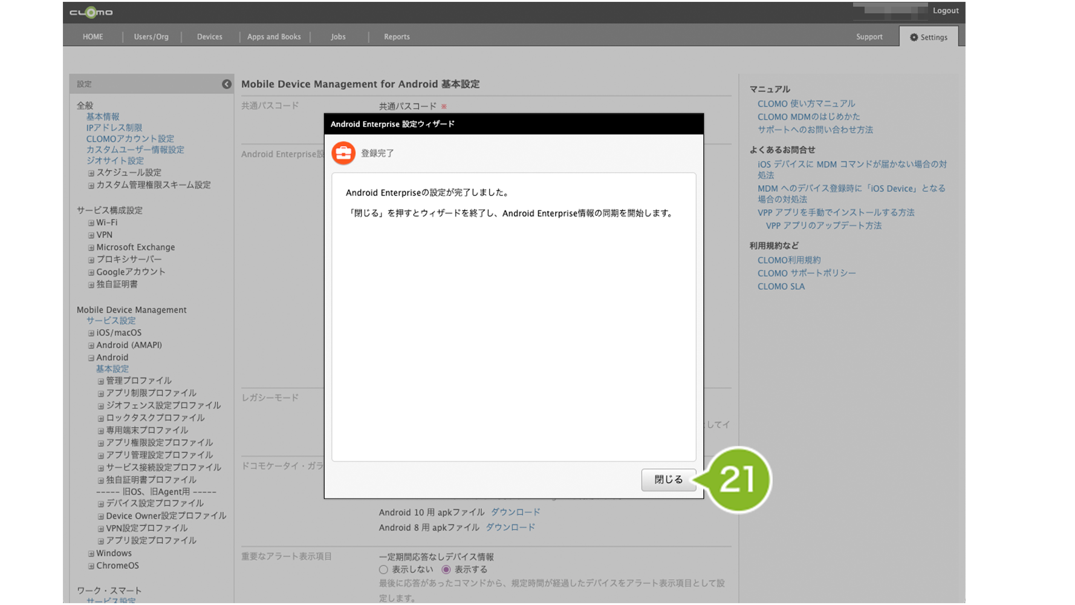
Task: Expand the Googleアカウント node
Action: (x=91, y=273)
